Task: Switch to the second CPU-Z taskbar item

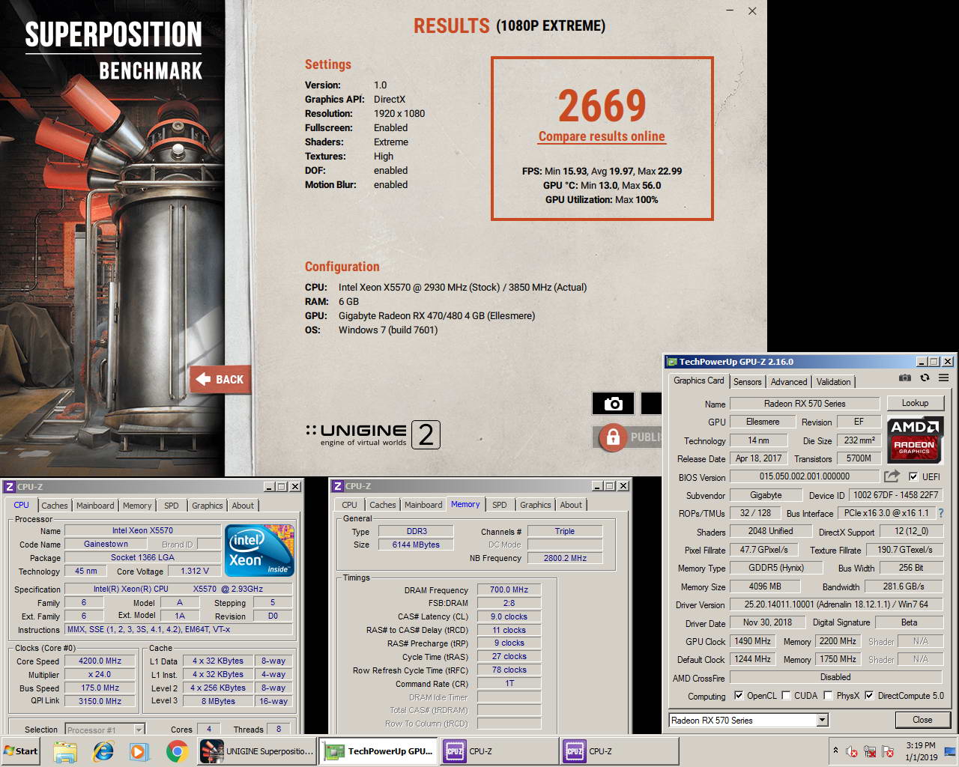Action: click(619, 751)
